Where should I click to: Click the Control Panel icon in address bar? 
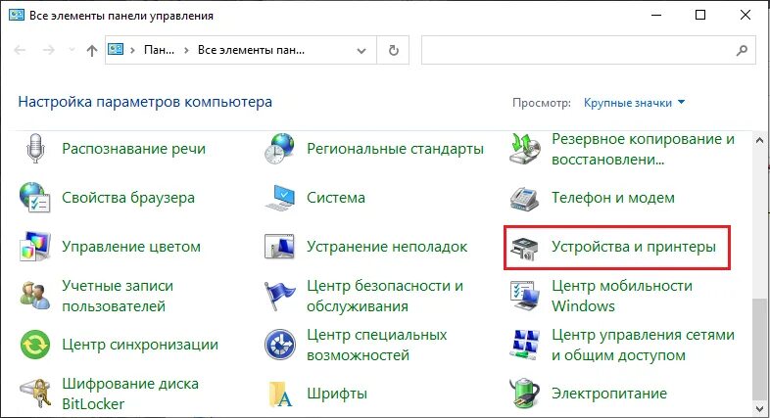(x=116, y=50)
